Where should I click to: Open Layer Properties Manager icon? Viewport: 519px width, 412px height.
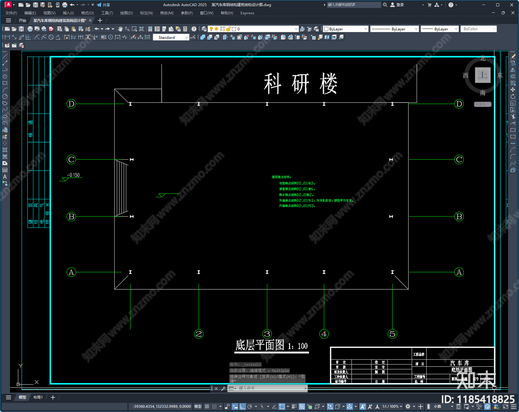[204, 29]
